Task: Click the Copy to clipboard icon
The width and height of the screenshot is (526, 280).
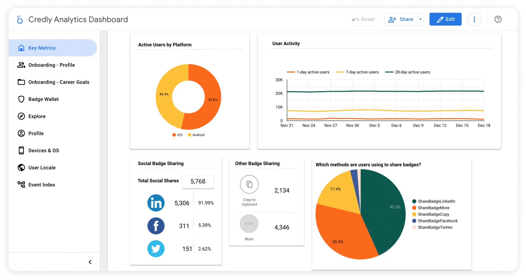Action: pyautogui.click(x=249, y=184)
